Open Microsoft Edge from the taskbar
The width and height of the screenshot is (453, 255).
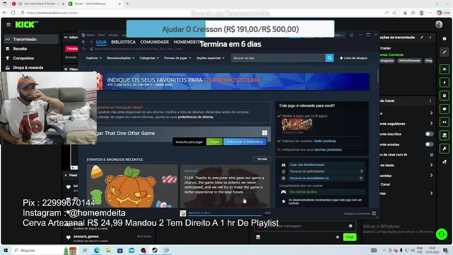97,250
